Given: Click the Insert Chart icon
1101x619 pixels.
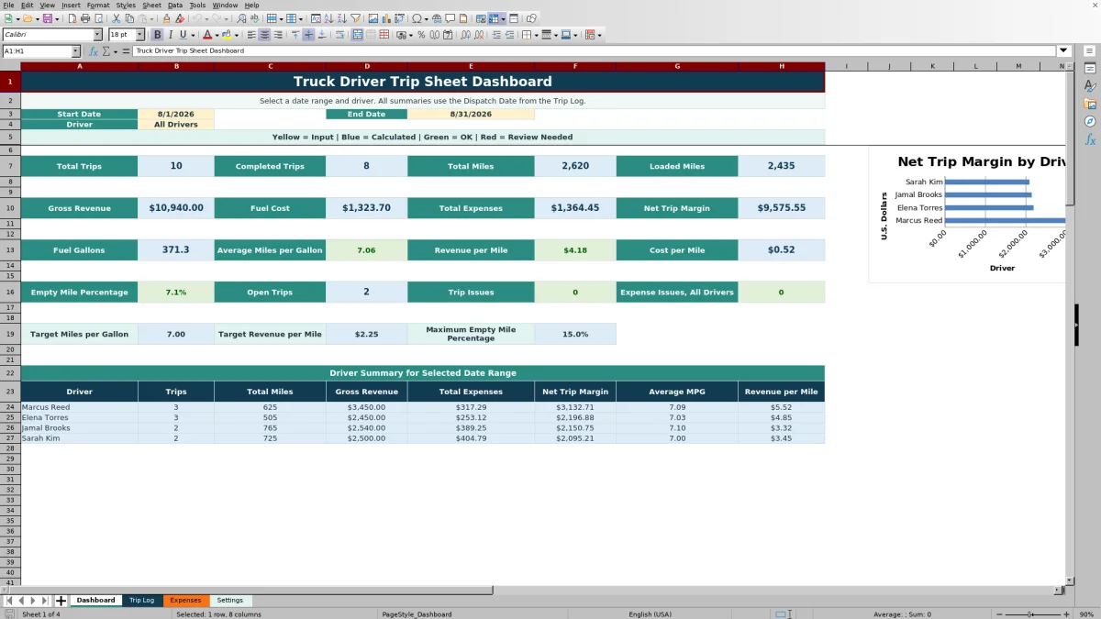Looking at the screenshot, I should [385, 18].
